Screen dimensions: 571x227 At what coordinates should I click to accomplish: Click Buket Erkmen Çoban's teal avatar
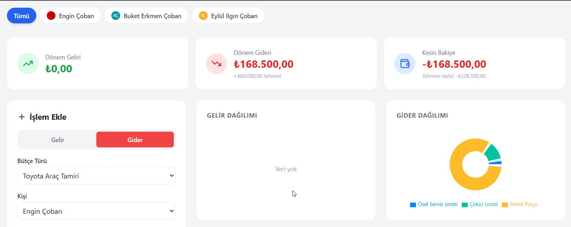pos(116,16)
